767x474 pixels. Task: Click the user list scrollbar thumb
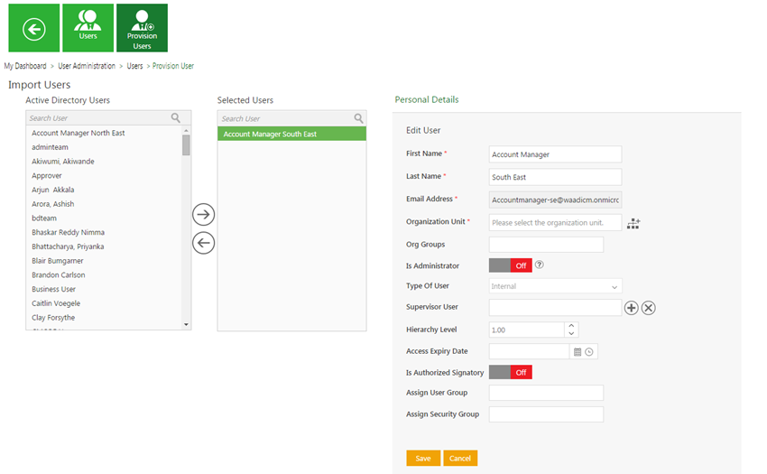186,145
